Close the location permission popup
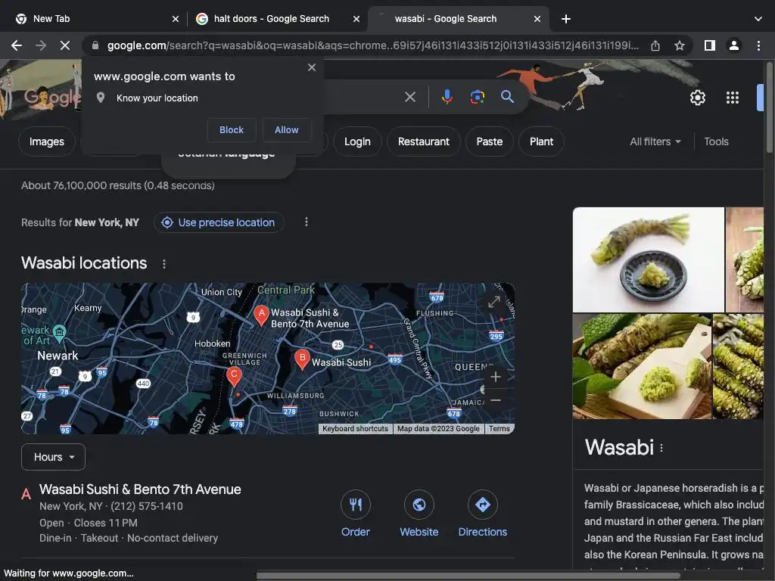 pyautogui.click(x=311, y=67)
